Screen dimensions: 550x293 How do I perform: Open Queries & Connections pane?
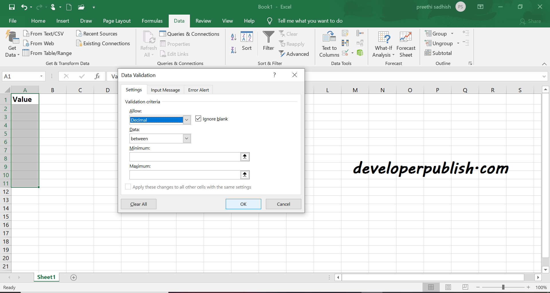[190, 34]
